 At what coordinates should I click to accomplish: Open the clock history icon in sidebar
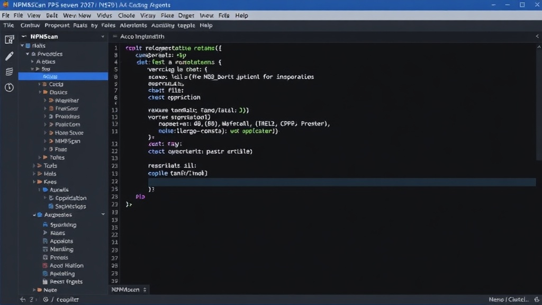pyautogui.click(x=10, y=87)
